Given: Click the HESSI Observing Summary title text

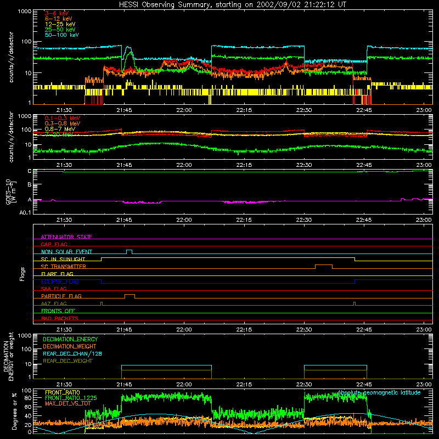Looking at the screenshot, I should [233, 4].
